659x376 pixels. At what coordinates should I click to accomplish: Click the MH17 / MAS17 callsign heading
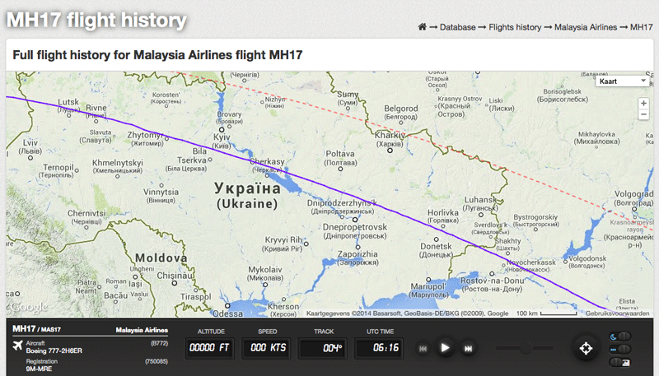pyautogui.click(x=36, y=329)
